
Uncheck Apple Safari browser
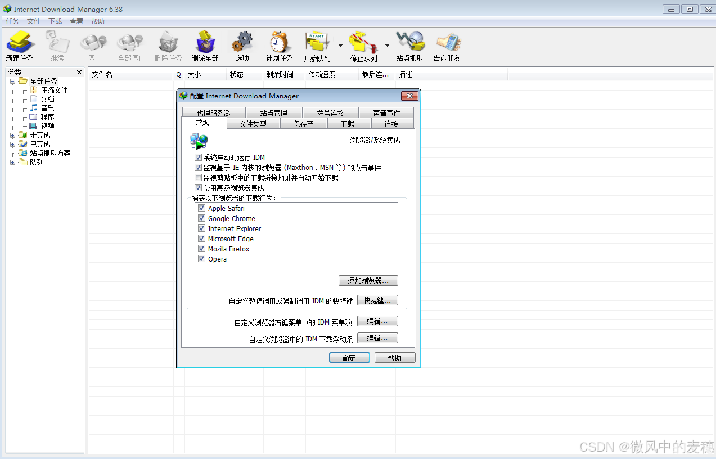pyautogui.click(x=202, y=208)
